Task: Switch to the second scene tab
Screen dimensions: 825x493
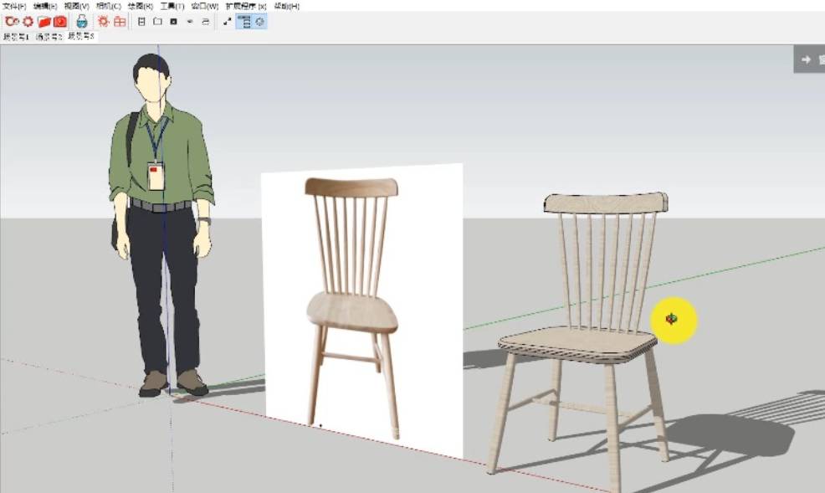Action: pos(49,37)
